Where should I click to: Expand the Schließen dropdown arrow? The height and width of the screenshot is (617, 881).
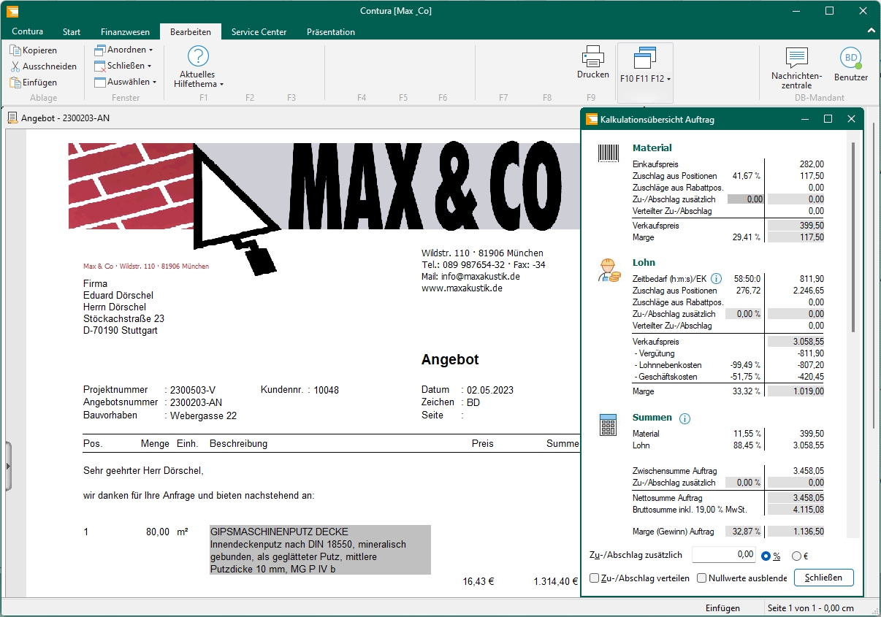tap(149, 66)
